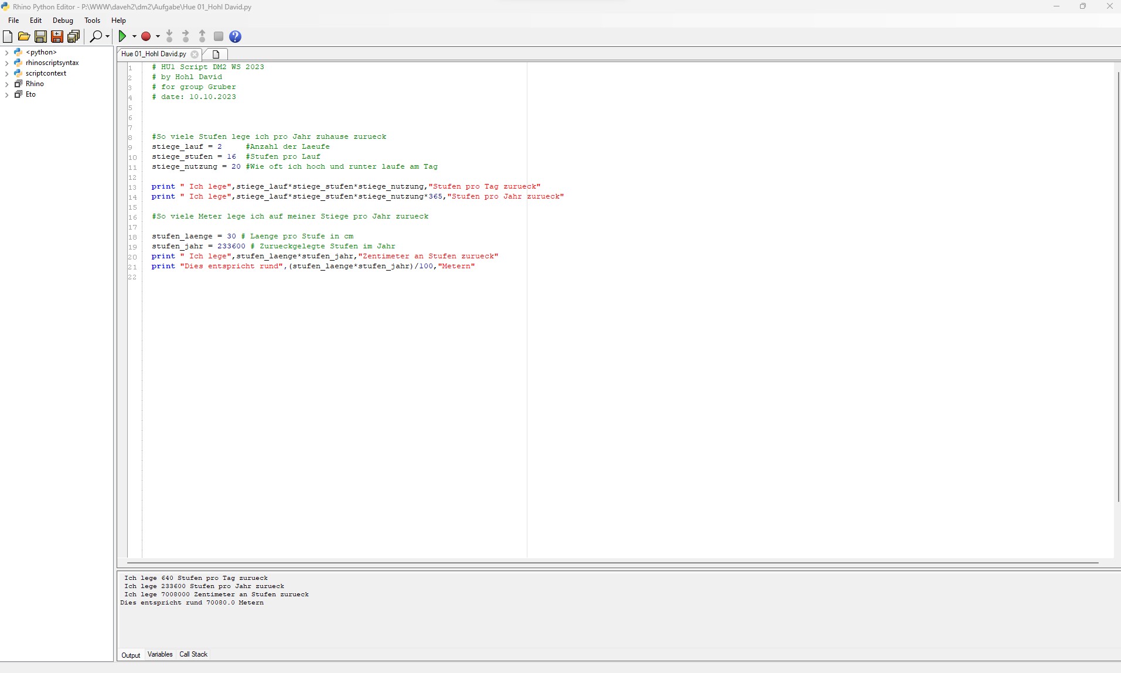1121x673 pixels.
Task: Open the breakpoint dropdown arrow
Action: point(158,37)
